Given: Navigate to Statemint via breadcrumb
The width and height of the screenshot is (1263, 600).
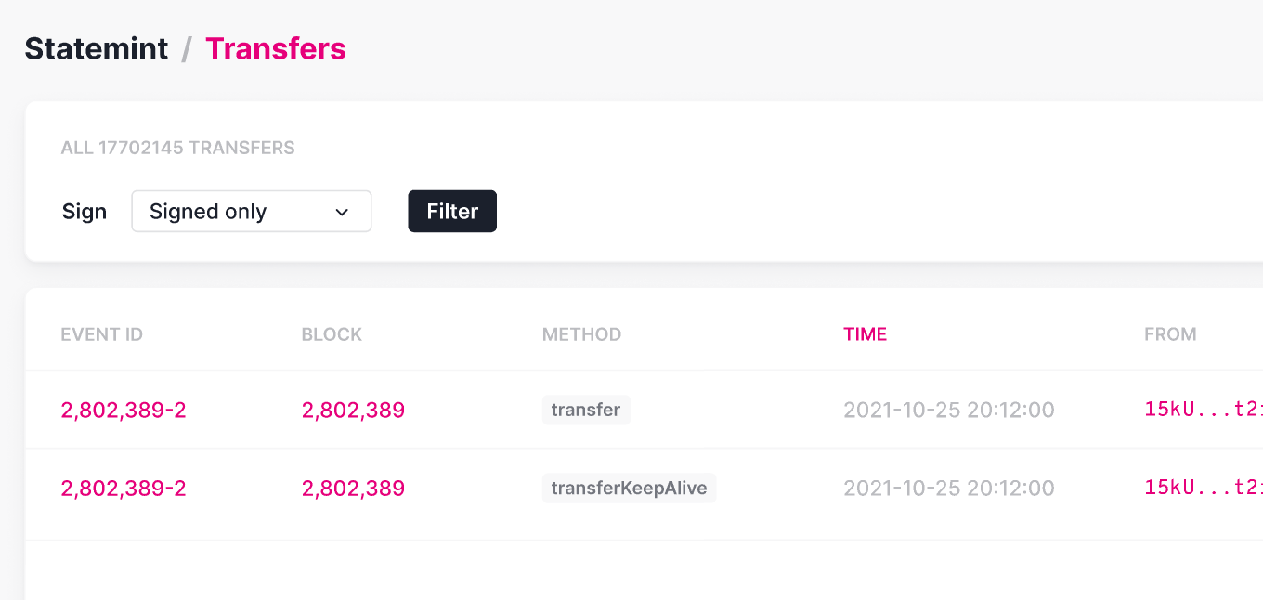Looking at the screenshot, I should [96, 48].
